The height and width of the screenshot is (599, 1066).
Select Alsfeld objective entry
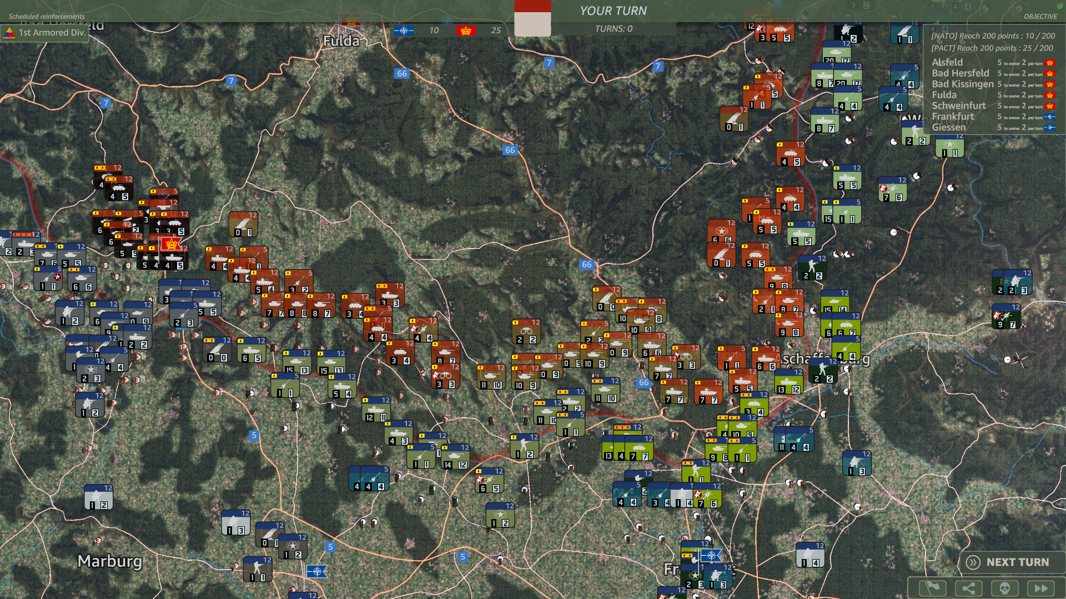coord(947,62)
